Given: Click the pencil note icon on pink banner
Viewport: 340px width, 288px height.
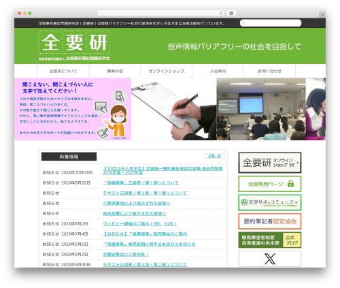Looking at the screenshot, I should click(x=103, y=133).
